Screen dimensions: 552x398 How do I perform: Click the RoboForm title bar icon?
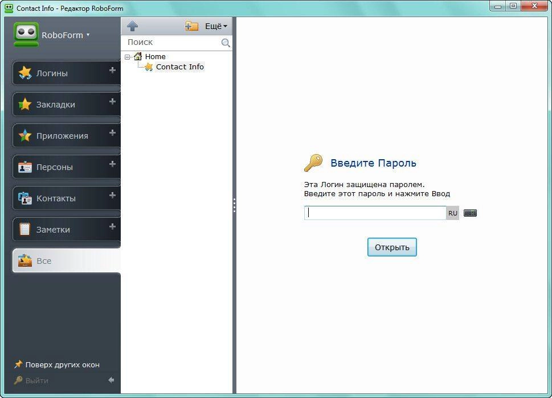click(x=9, y=8)
